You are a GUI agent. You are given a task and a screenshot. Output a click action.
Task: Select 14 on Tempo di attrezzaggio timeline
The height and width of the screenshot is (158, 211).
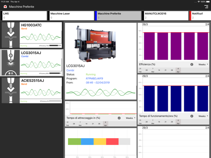coord(86,124)
